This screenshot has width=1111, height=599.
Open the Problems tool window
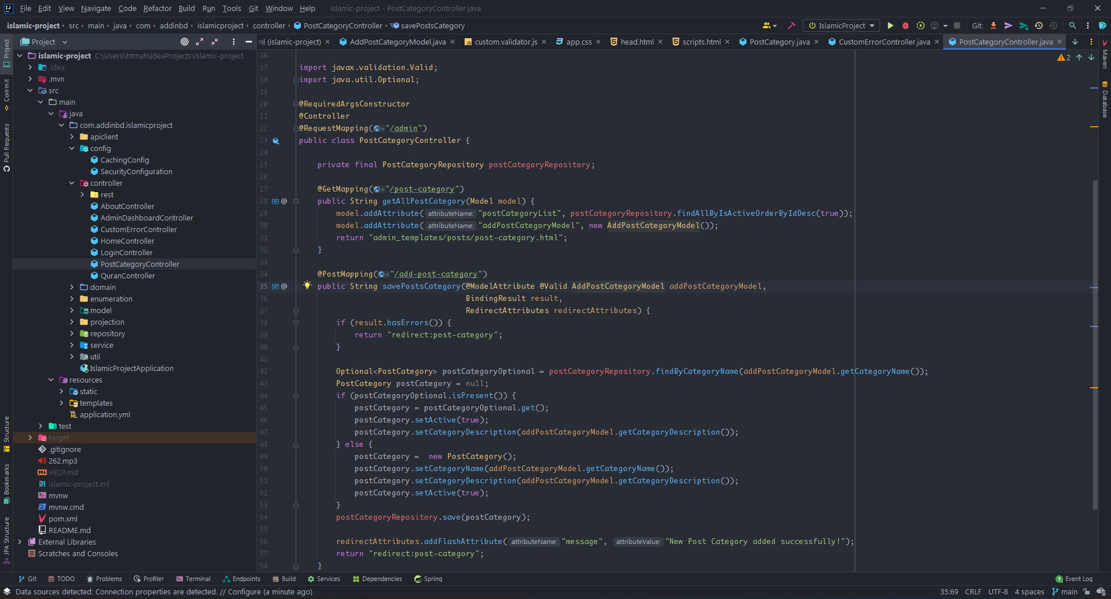[x=104, y=579]
